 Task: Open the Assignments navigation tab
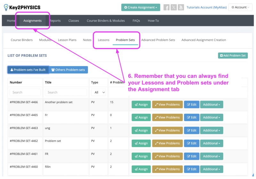32,20
